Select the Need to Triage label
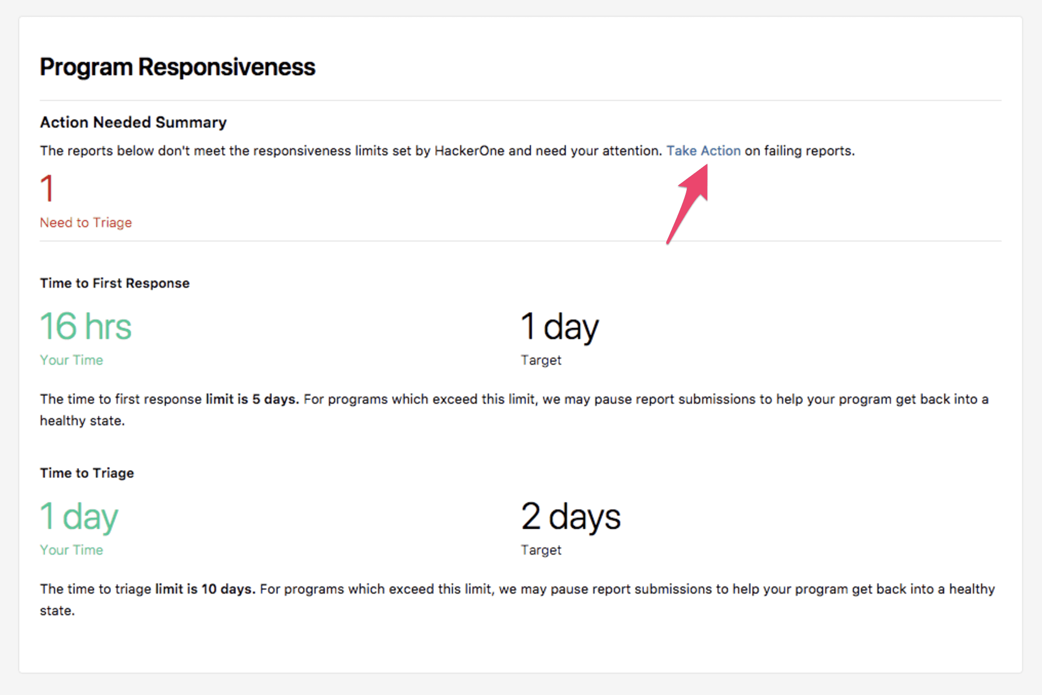 click(x=86, y=222)
